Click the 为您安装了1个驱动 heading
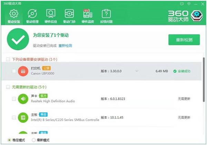This screenshot has width=207, height=145. tap(51, 35)
